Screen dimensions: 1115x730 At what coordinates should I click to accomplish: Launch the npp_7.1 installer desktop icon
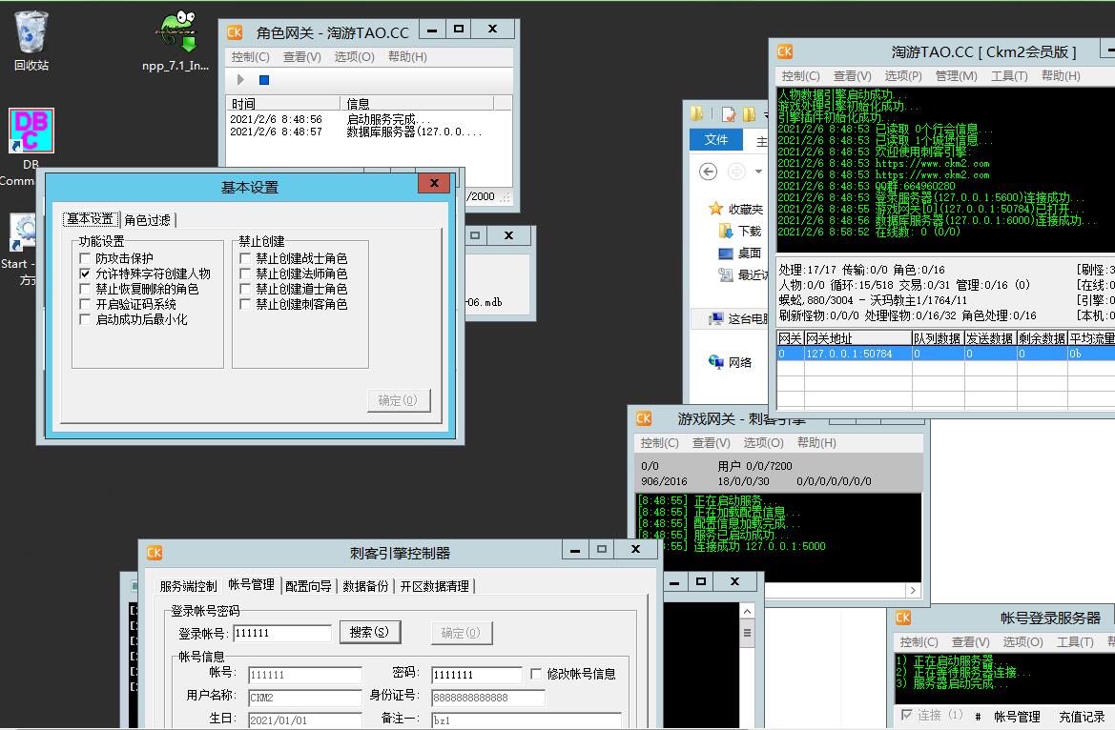(x=176, y=38)
